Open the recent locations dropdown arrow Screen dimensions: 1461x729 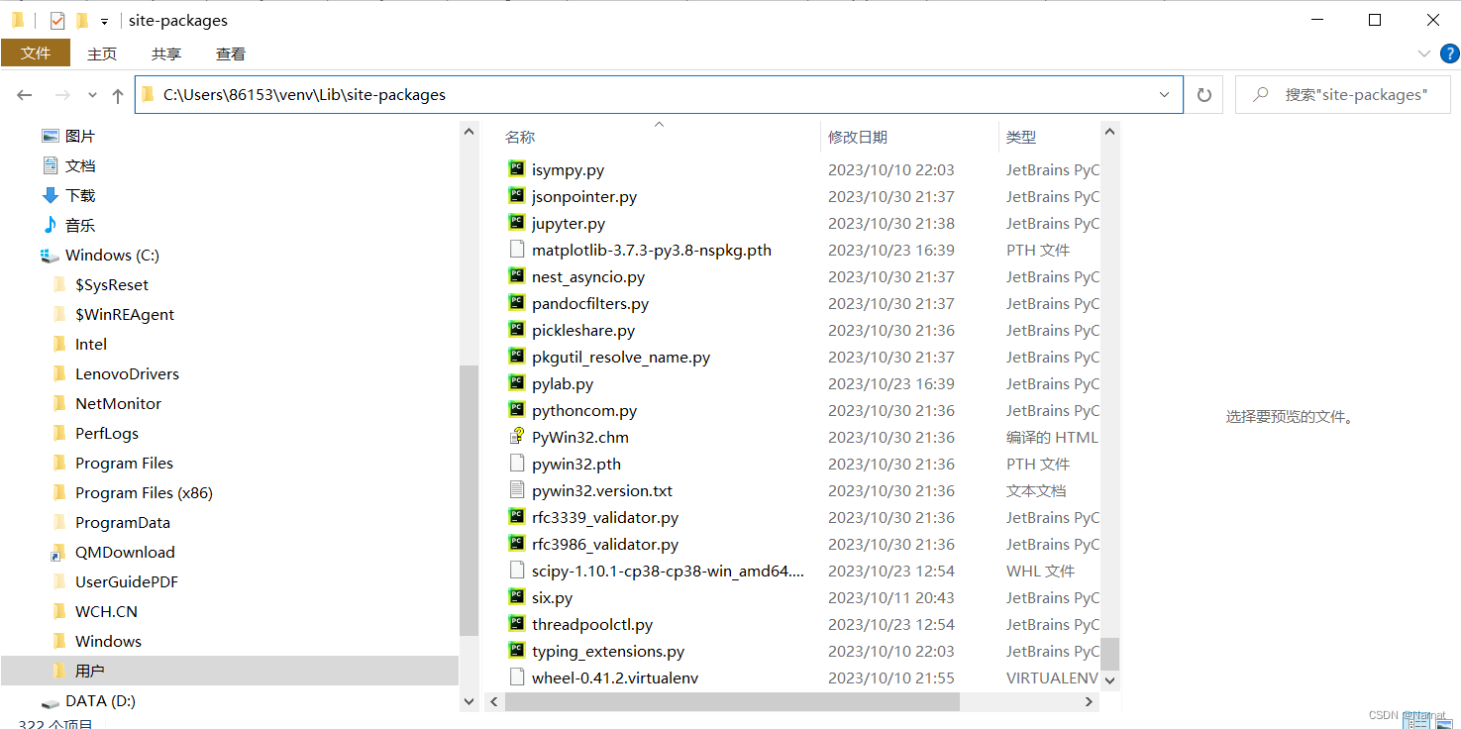click(x=92, y=95)
